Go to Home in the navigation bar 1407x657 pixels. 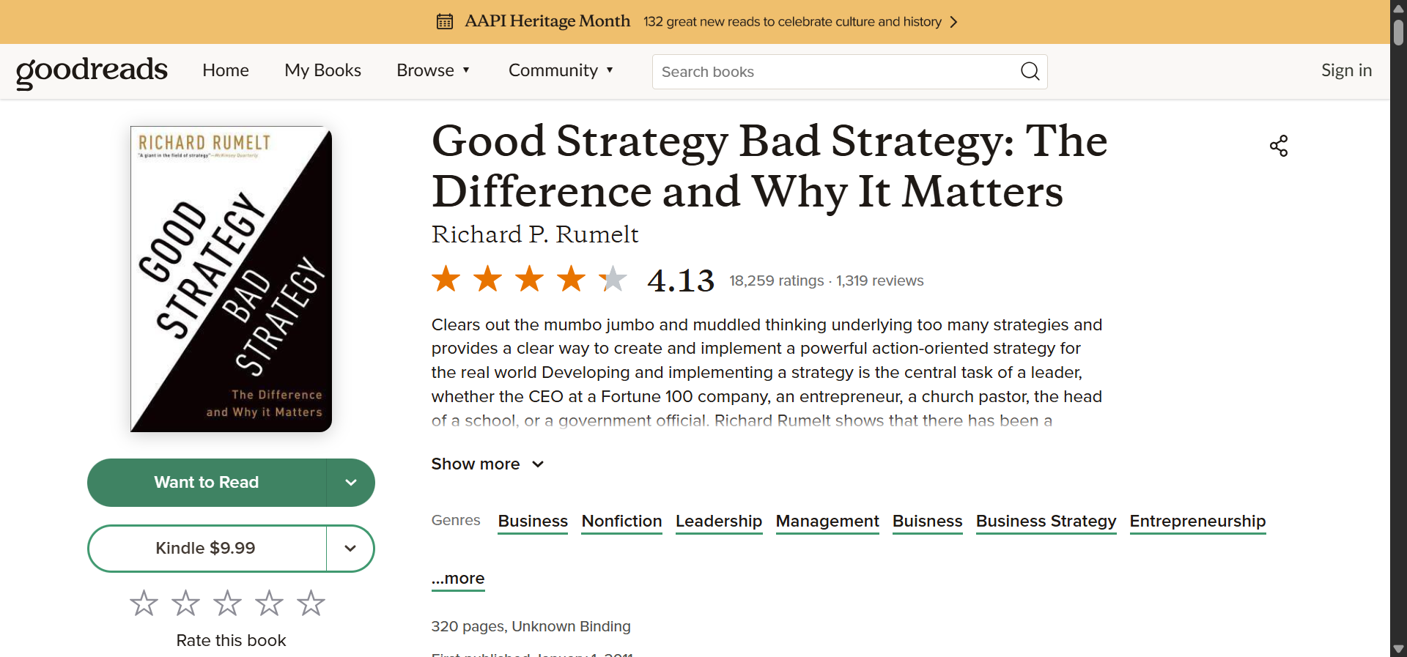(x=226, y=70)
